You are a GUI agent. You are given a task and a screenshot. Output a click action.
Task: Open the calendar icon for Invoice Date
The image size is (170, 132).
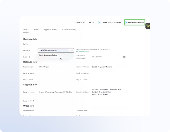[124, 57]
